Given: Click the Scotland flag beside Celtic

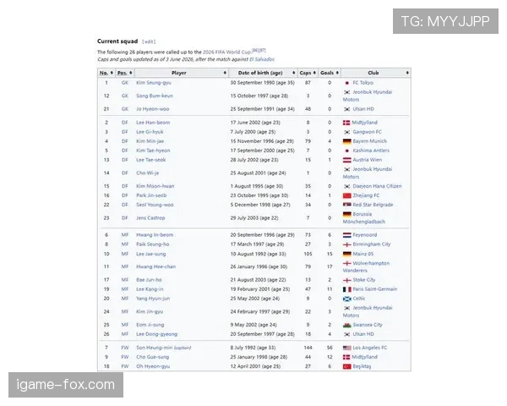Looking at the screenshot, I should click(346, 299).
